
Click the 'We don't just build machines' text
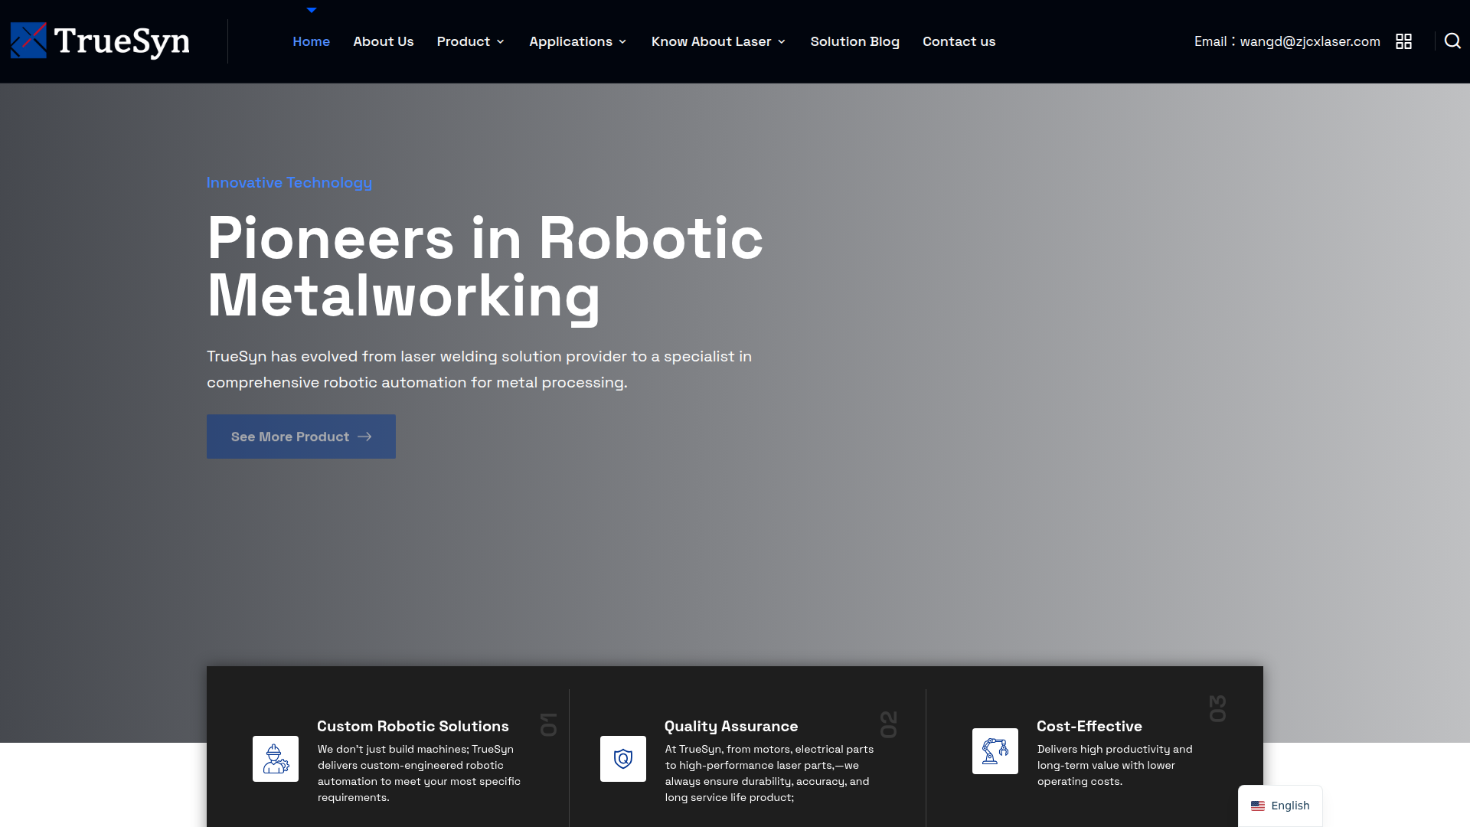coord(419,773)
